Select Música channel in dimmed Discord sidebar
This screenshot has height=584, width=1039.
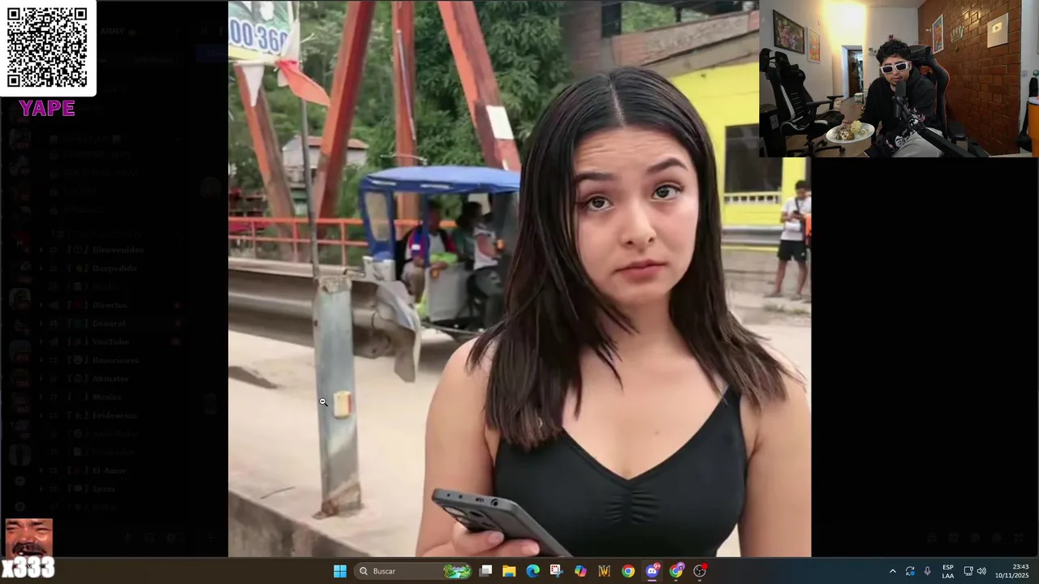[106, 397]
